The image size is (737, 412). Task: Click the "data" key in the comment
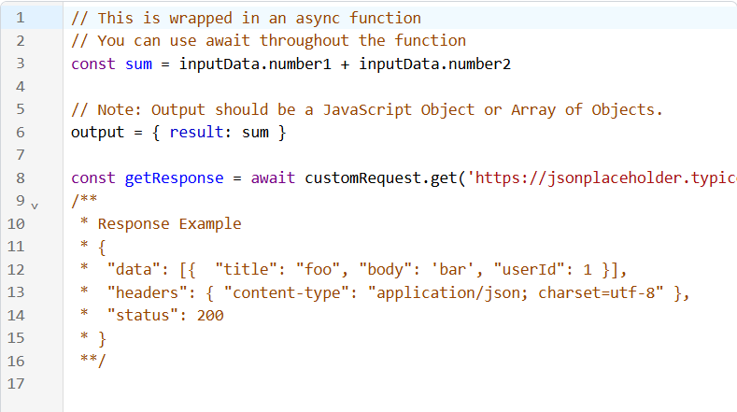point(134,269)
